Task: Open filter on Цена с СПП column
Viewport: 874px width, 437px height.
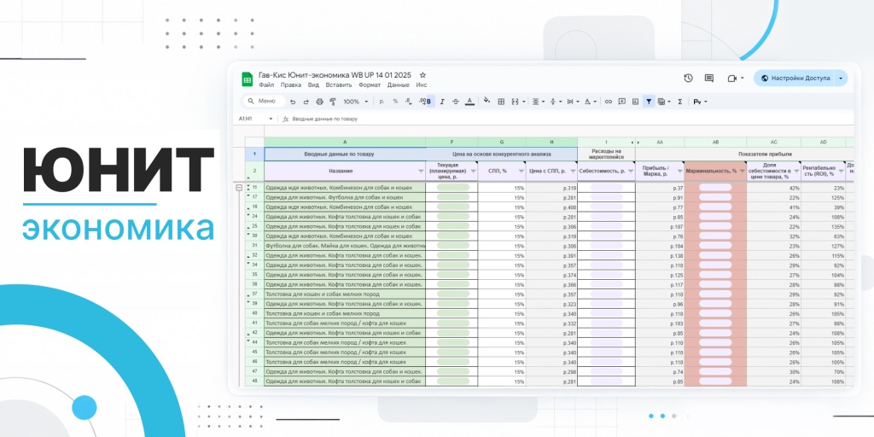Action: pos(573,171)
